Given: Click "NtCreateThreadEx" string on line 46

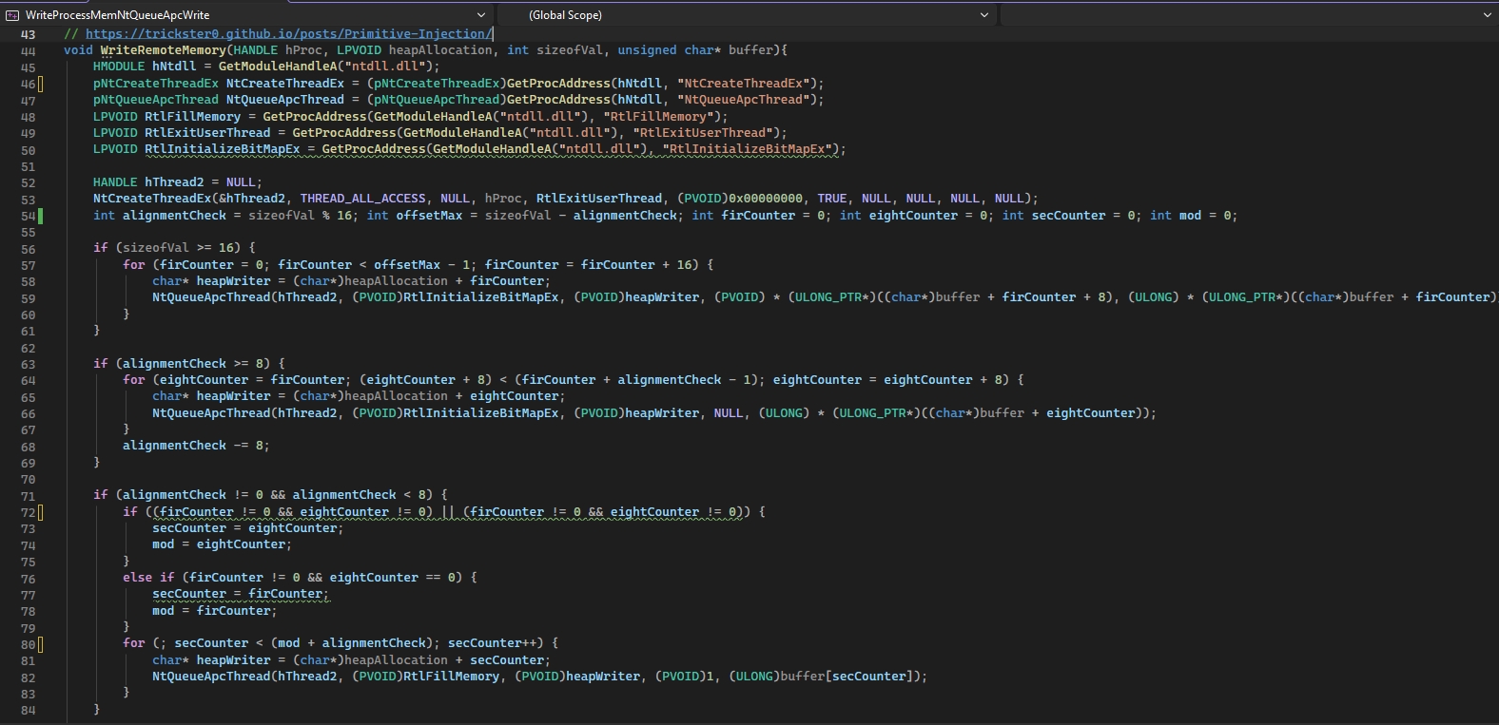Looking at the screenshot, I should pos(743,84).
